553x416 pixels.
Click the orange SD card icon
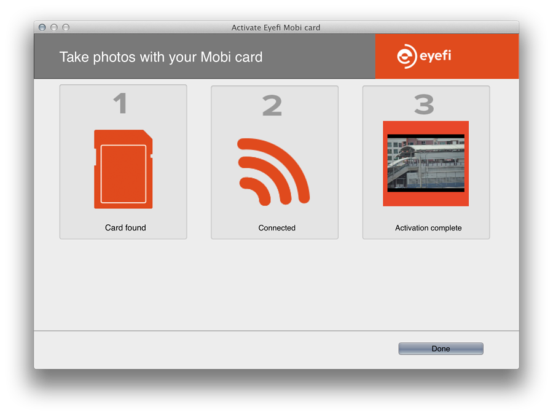click(123, 169)
